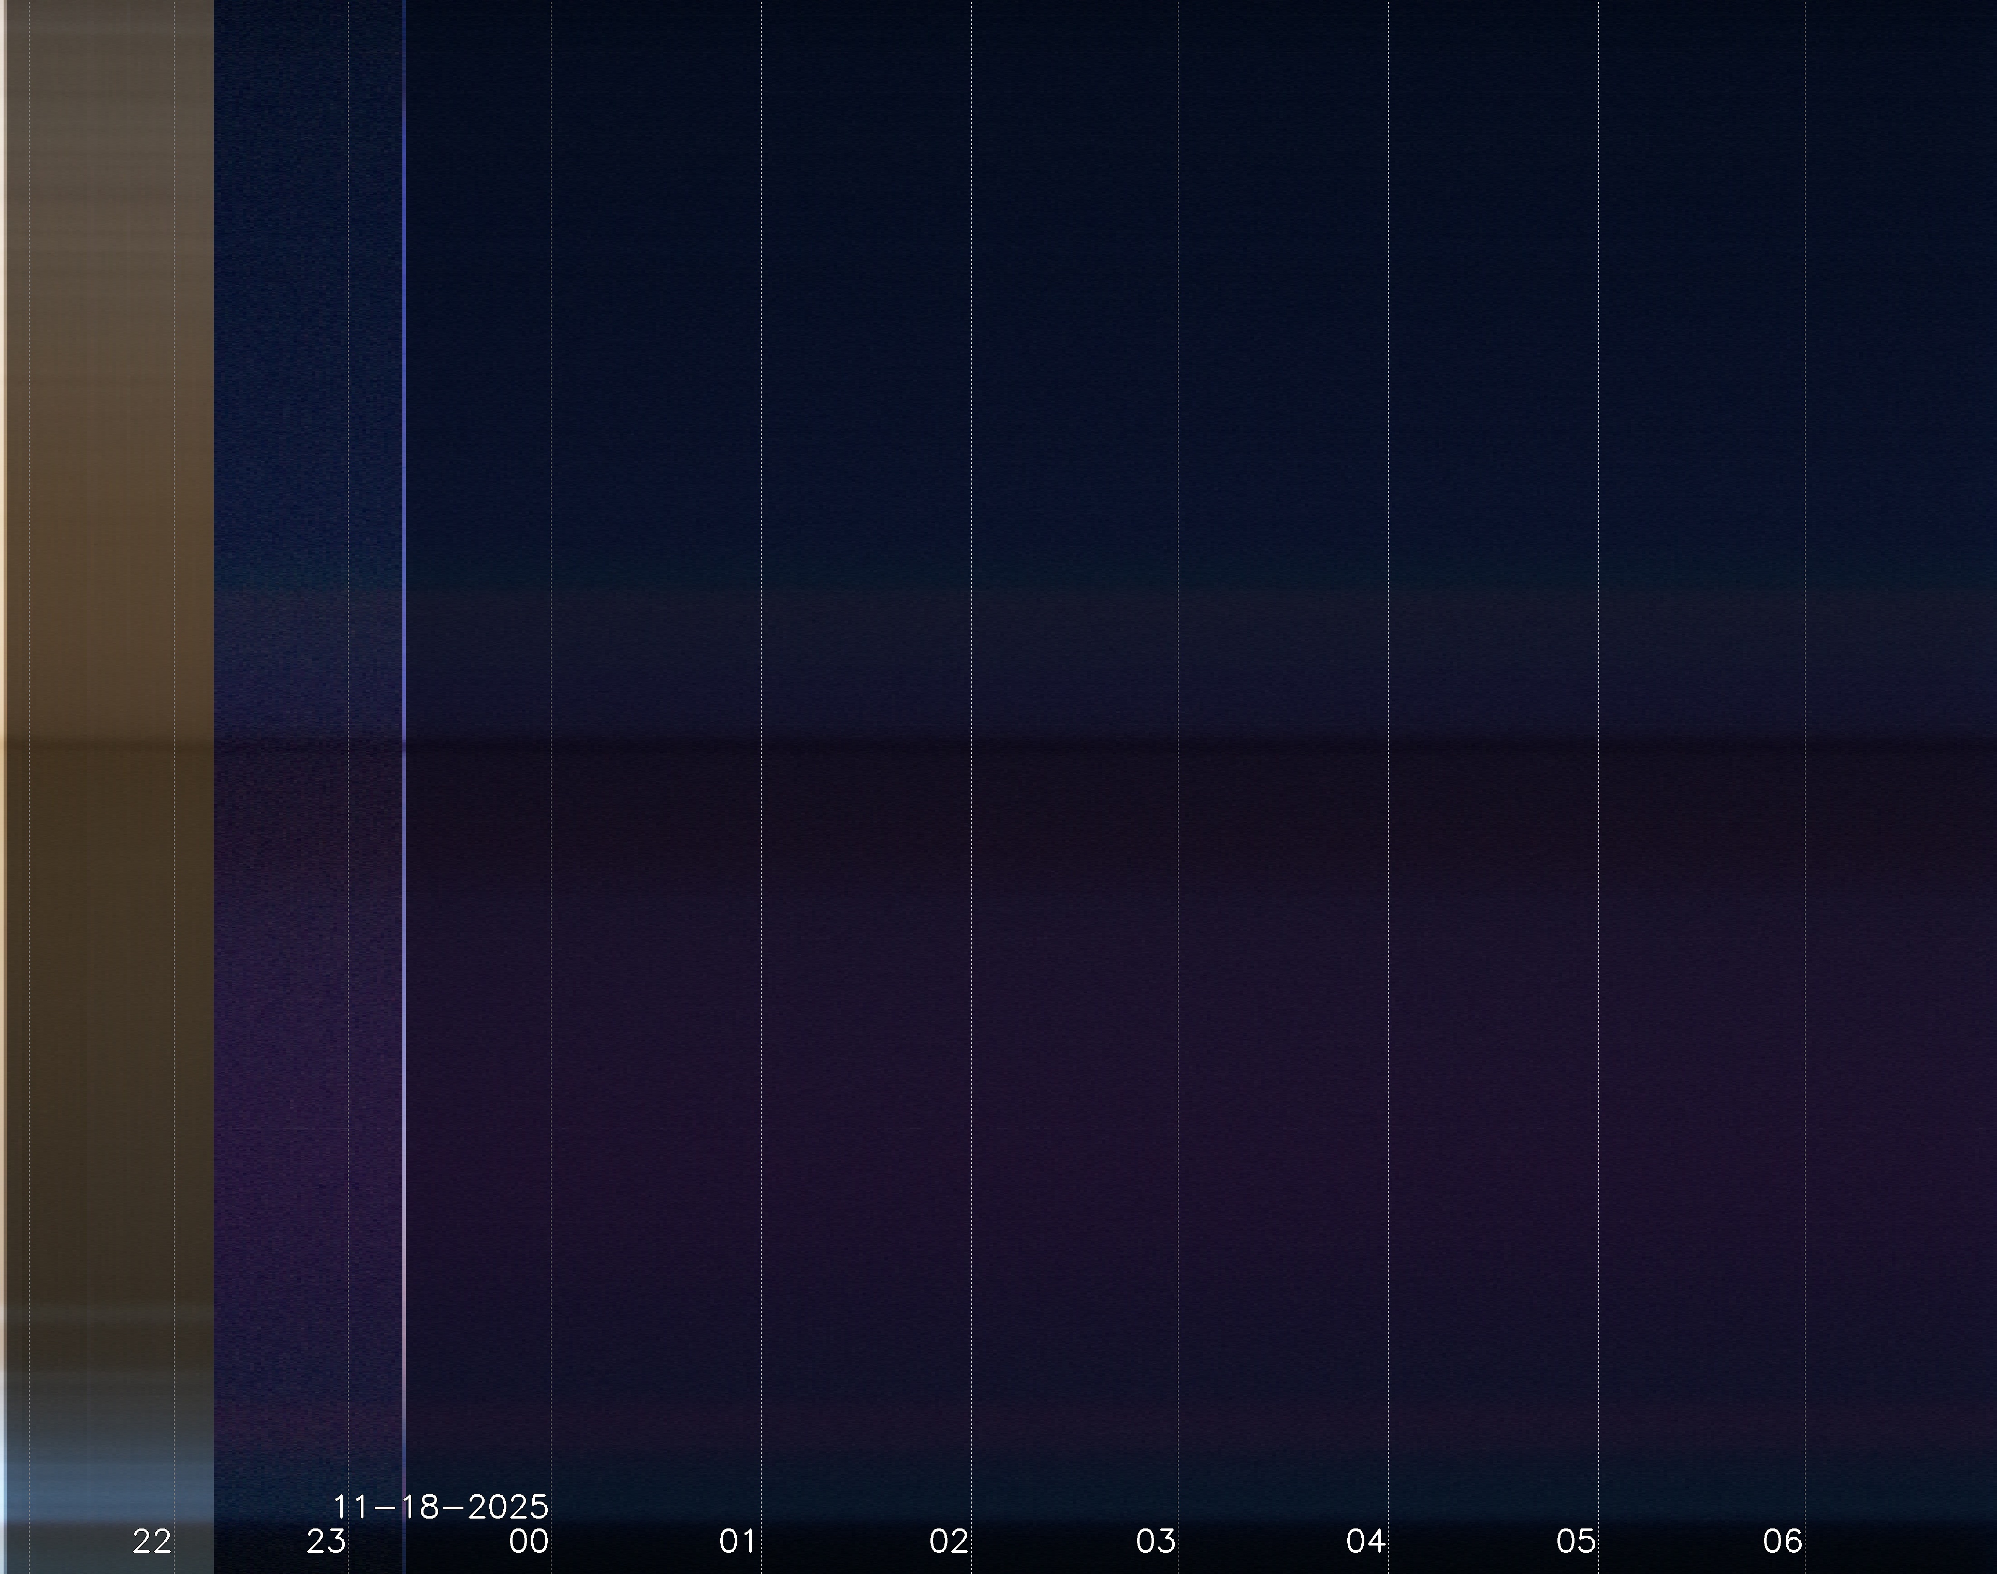The height and width of the screenshot is (1574, 1997).
Task: Click the 22 hour label
Action: pos(152,1541)
